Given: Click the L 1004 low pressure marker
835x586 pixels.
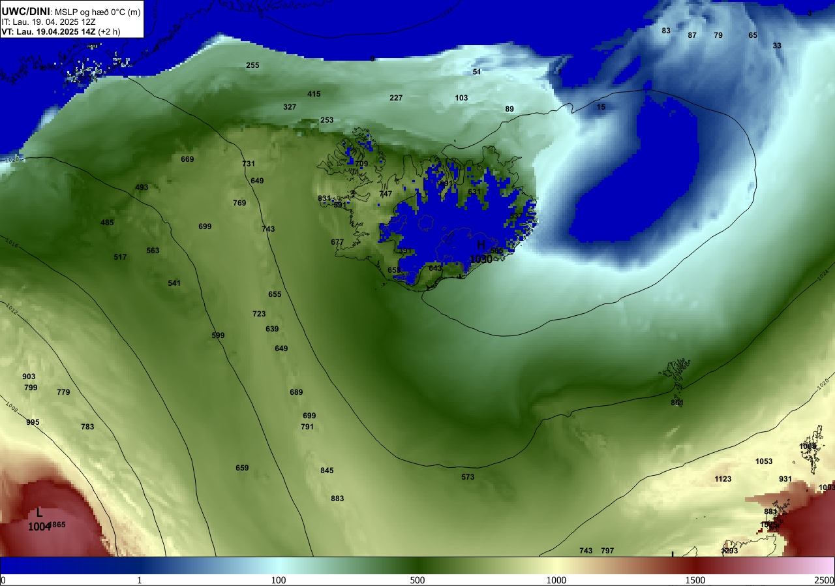Looking at the screenshot, I should pos(39,519).
